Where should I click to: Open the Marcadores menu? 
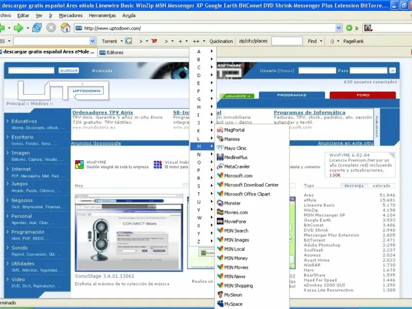(x=71, y=15)
